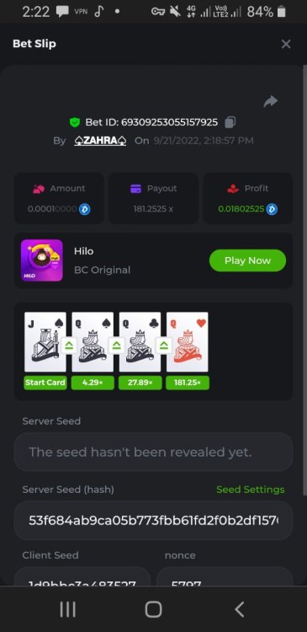
Task: Close the Bet Slip panel
Action: coord(286,44)
